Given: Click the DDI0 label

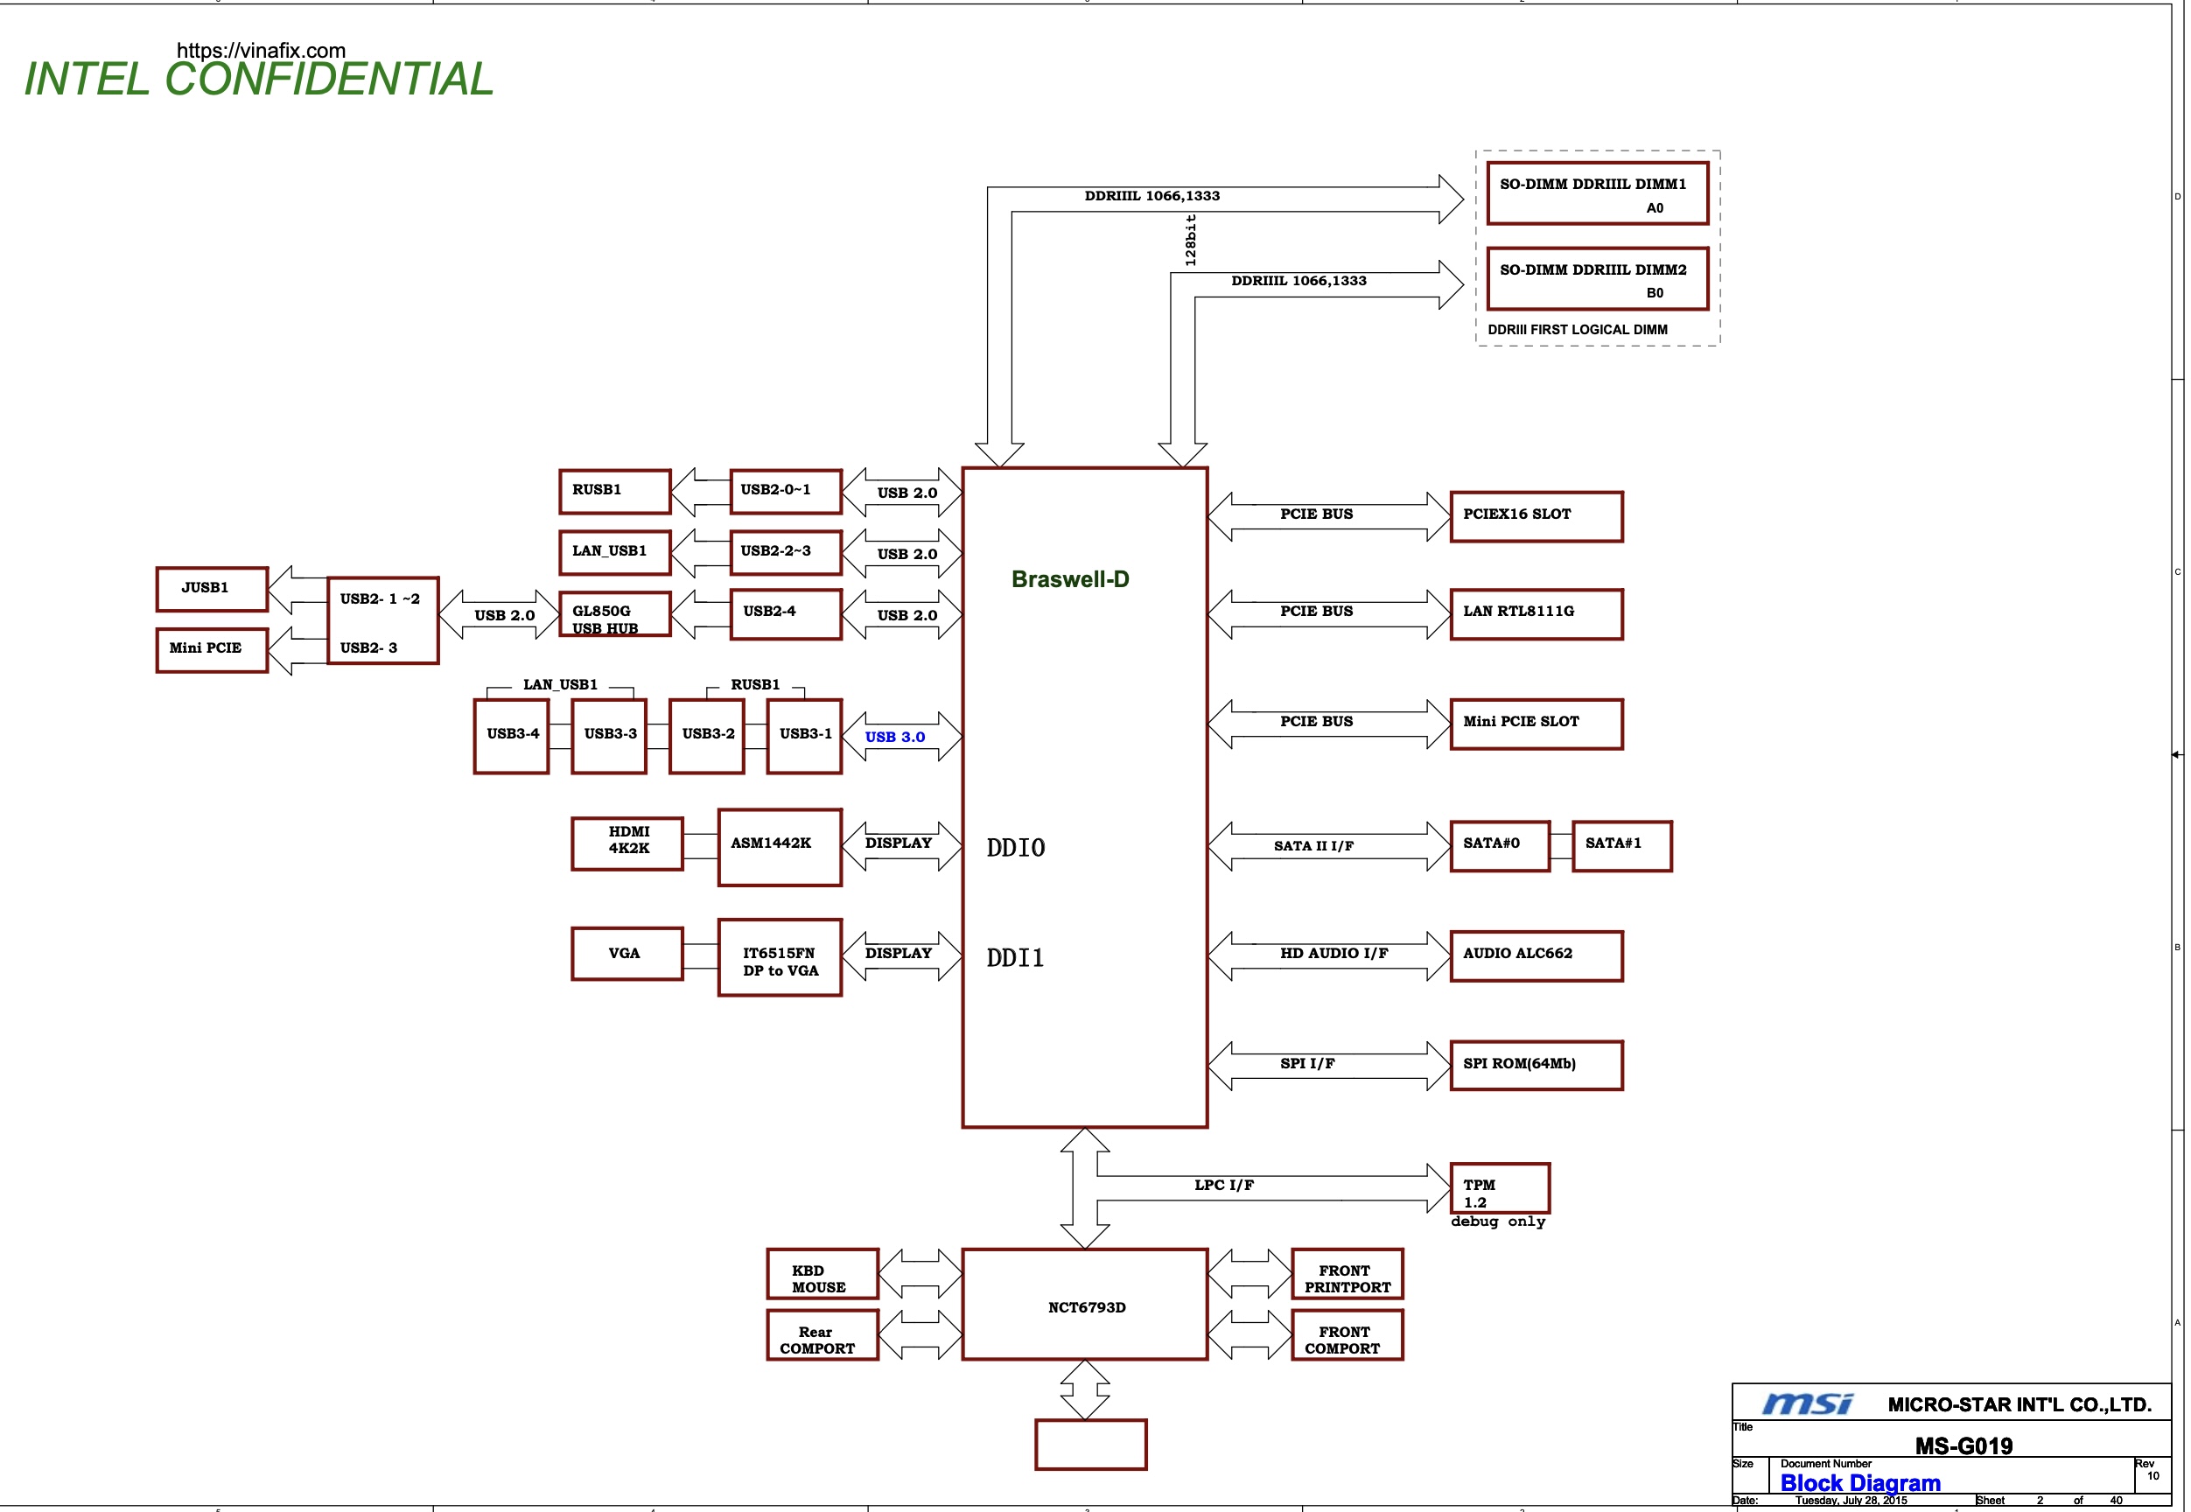Looking at the screenshot, I should click(1016, 848).
